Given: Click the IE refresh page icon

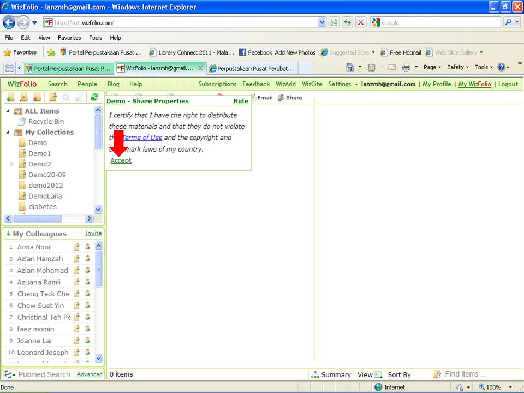Looking at the screenshot, I should click(348, 23).
